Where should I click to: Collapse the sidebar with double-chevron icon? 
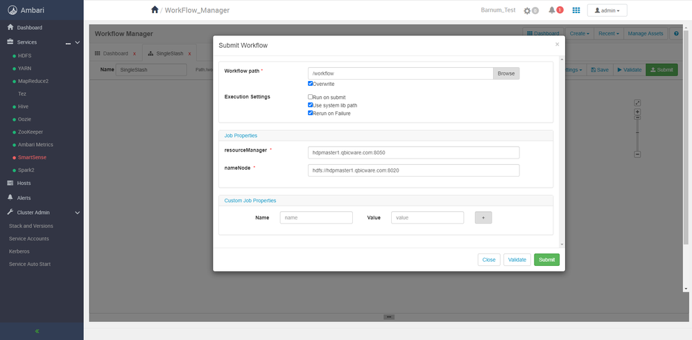[x=37, y=331]
